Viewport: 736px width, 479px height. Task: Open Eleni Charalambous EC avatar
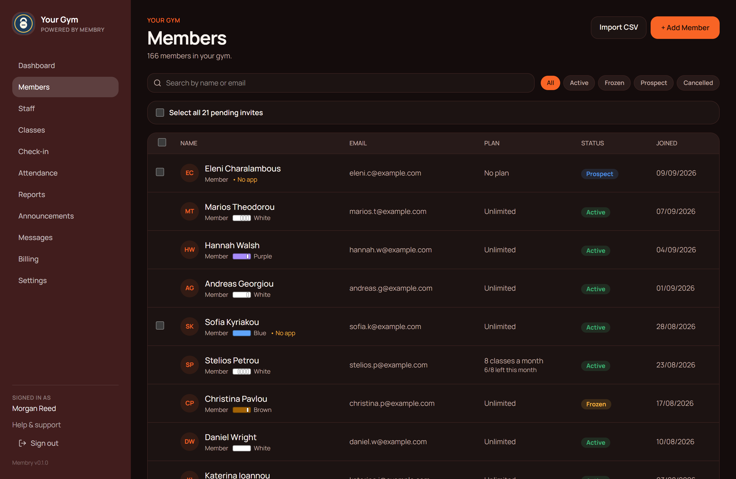(190, 173)
